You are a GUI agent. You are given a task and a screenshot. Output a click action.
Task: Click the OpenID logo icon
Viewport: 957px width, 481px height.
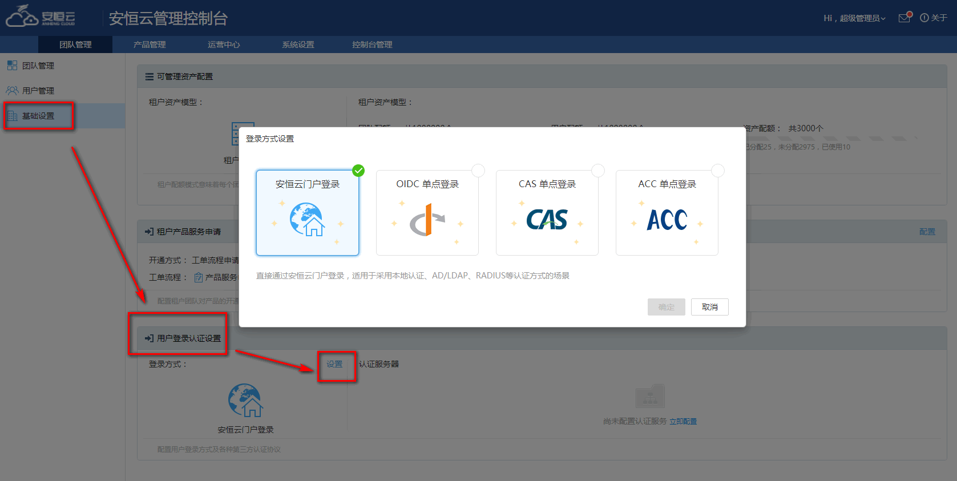click(x=427, y=220)
